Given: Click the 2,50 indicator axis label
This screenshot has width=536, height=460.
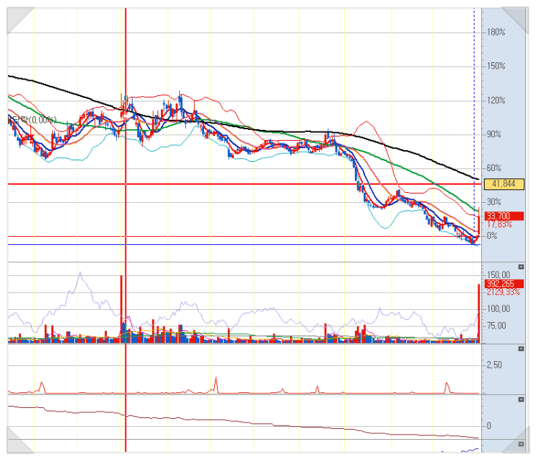Looking at the screenshot, I should (494, 365).
